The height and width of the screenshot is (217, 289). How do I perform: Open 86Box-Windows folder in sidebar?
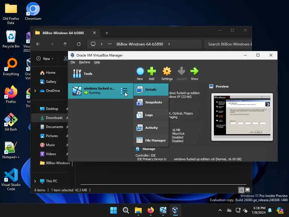(x=55, y=163)
